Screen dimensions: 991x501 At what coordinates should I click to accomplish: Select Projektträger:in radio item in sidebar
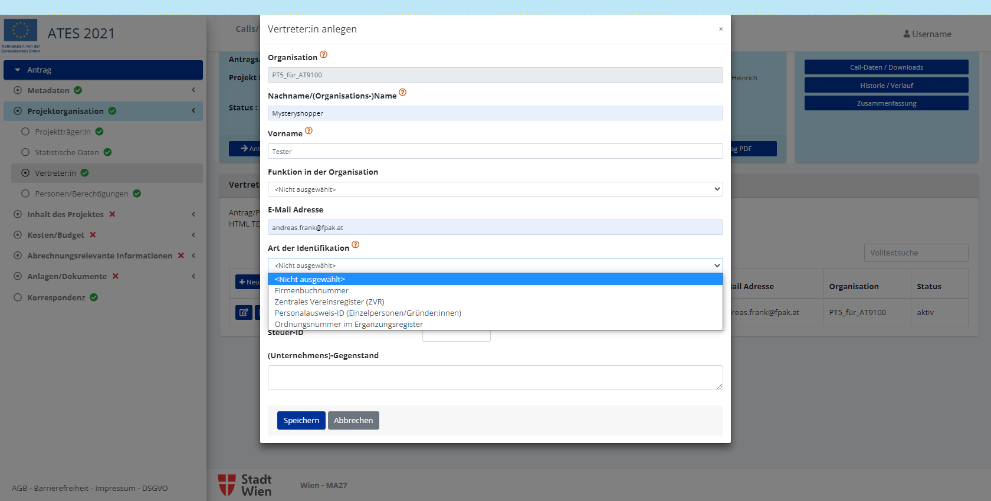coord(25,132)
